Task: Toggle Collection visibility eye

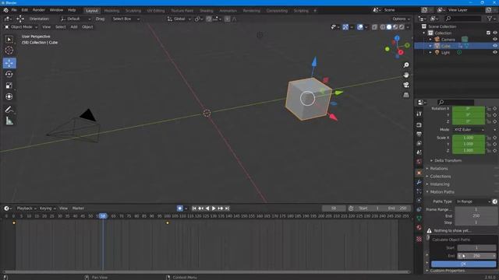Action: pyautogui.click(x=495, y=33)
